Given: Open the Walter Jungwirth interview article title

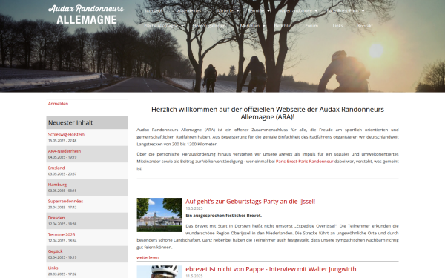Looking at the screenshot, I should (x=271, y=269).
